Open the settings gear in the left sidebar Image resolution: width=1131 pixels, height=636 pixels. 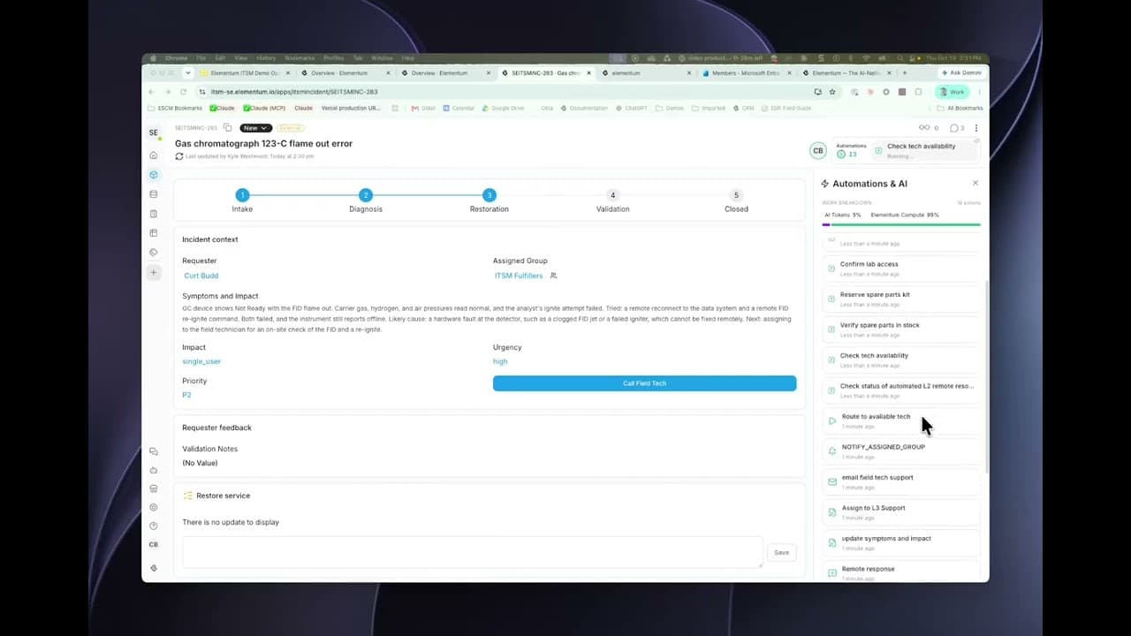click(154, 508)
